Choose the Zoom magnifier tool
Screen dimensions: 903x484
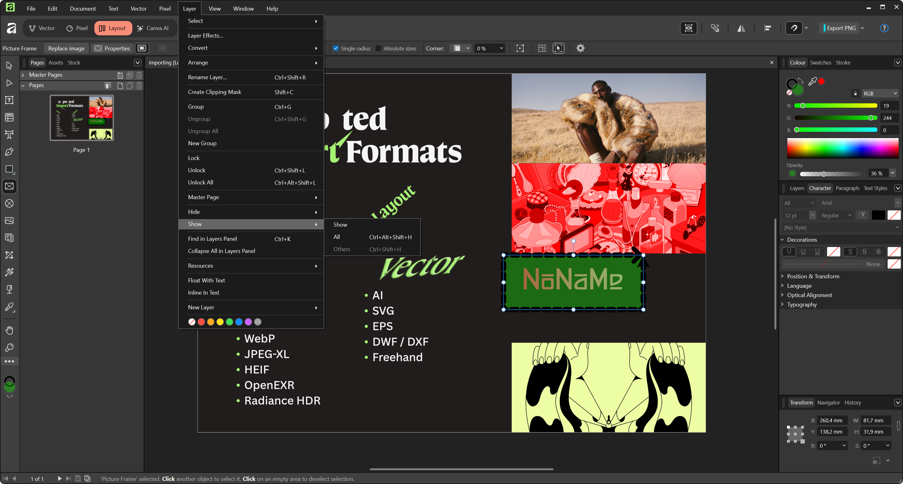click(x=9, y=347)
